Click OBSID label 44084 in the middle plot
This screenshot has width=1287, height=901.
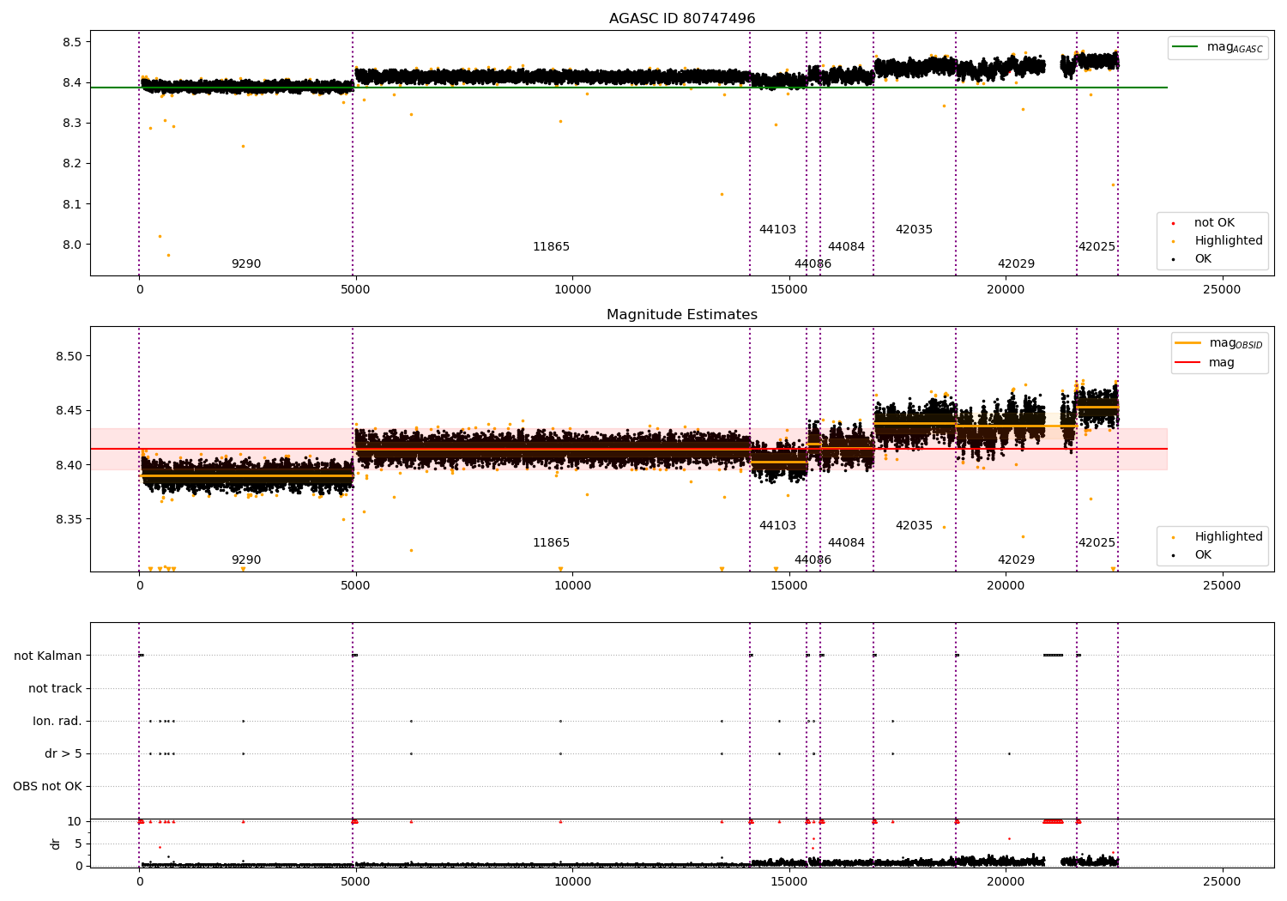846,543
